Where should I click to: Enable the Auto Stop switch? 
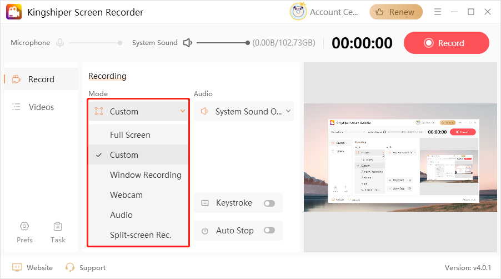click(269, 230)
